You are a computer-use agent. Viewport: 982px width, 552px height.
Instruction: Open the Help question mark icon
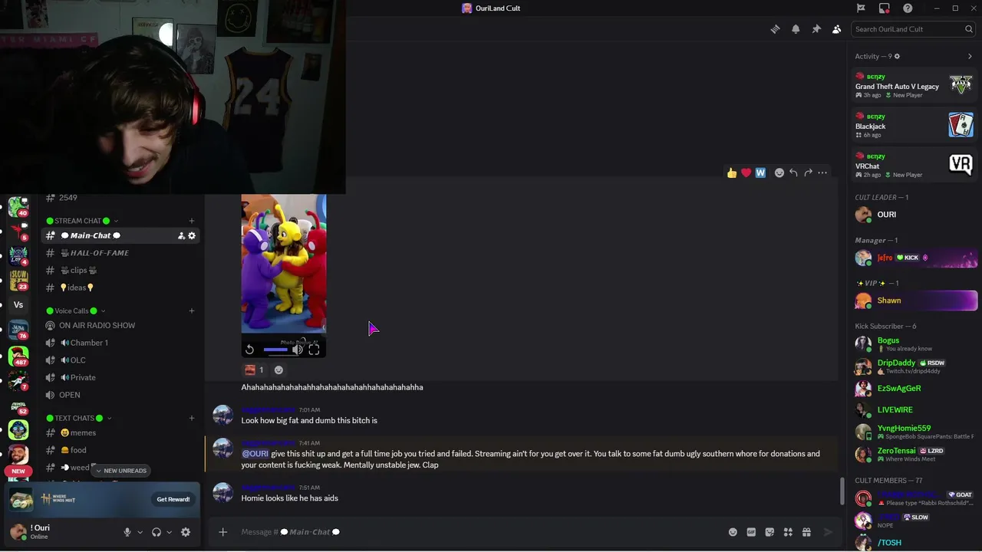pos(908,8)
